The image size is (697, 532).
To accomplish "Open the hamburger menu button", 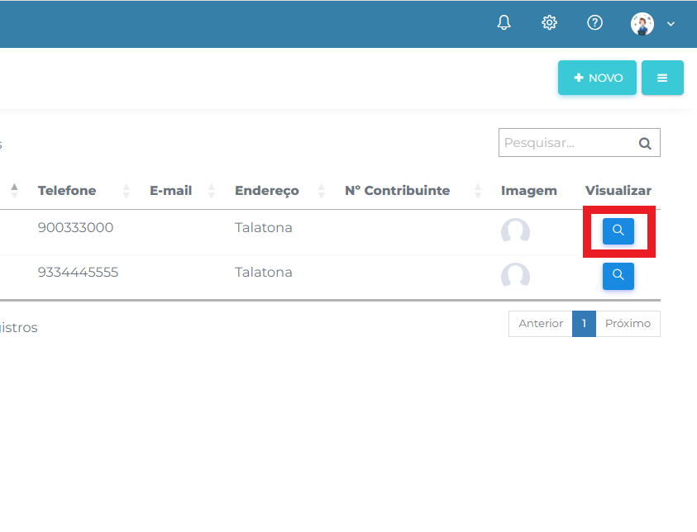I will 662,78.
